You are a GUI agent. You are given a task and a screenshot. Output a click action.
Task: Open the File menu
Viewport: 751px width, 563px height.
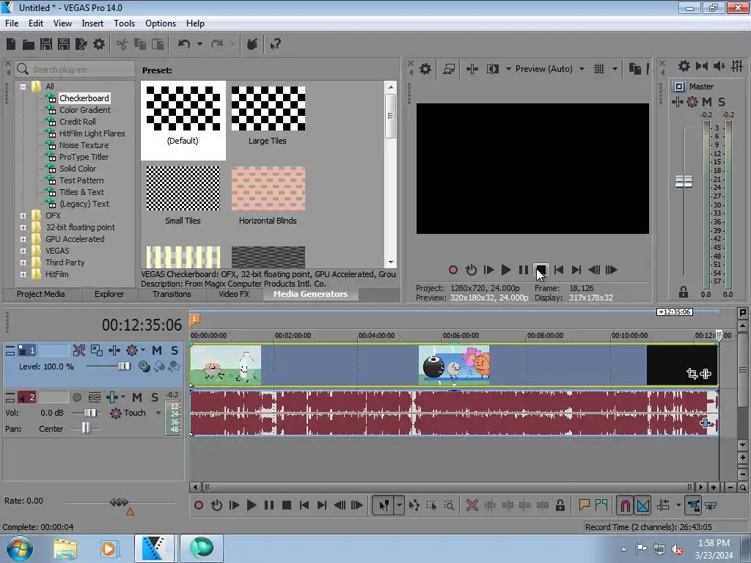point(12,23)
